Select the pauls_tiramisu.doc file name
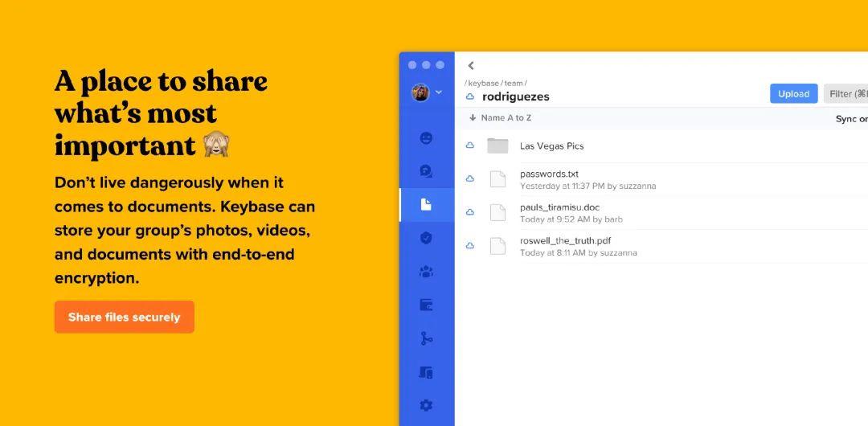The width and height of the screenshot is (868, 426). (x=559, y=207)
